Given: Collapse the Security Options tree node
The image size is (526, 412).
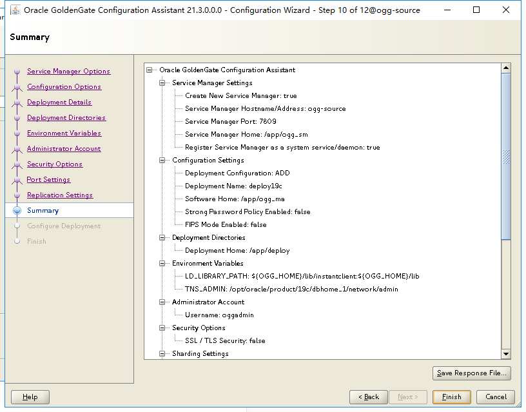Looking at the screenshot, I should [162, 328].
